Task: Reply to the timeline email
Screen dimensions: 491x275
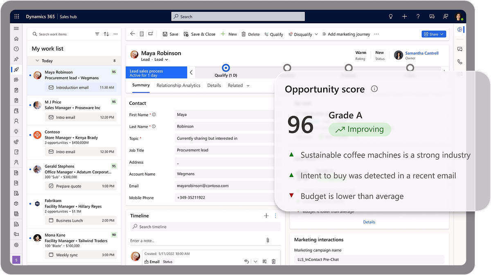Action: click(246, 262)
